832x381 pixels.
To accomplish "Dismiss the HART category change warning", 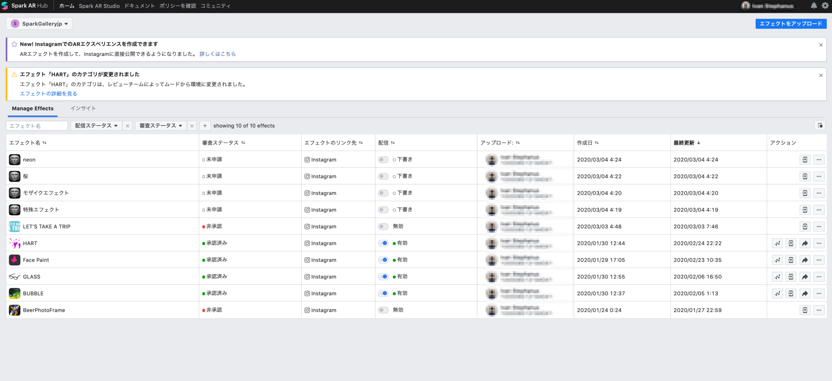I will [821, 75].
